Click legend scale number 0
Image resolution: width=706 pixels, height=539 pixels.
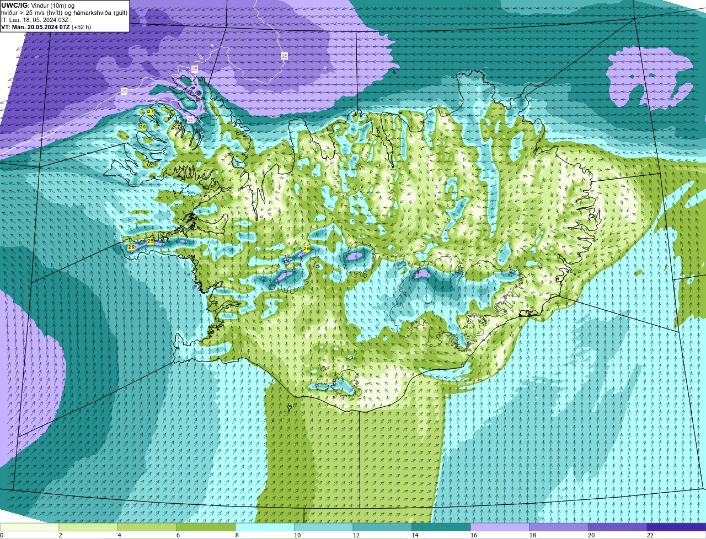(2, 535)
